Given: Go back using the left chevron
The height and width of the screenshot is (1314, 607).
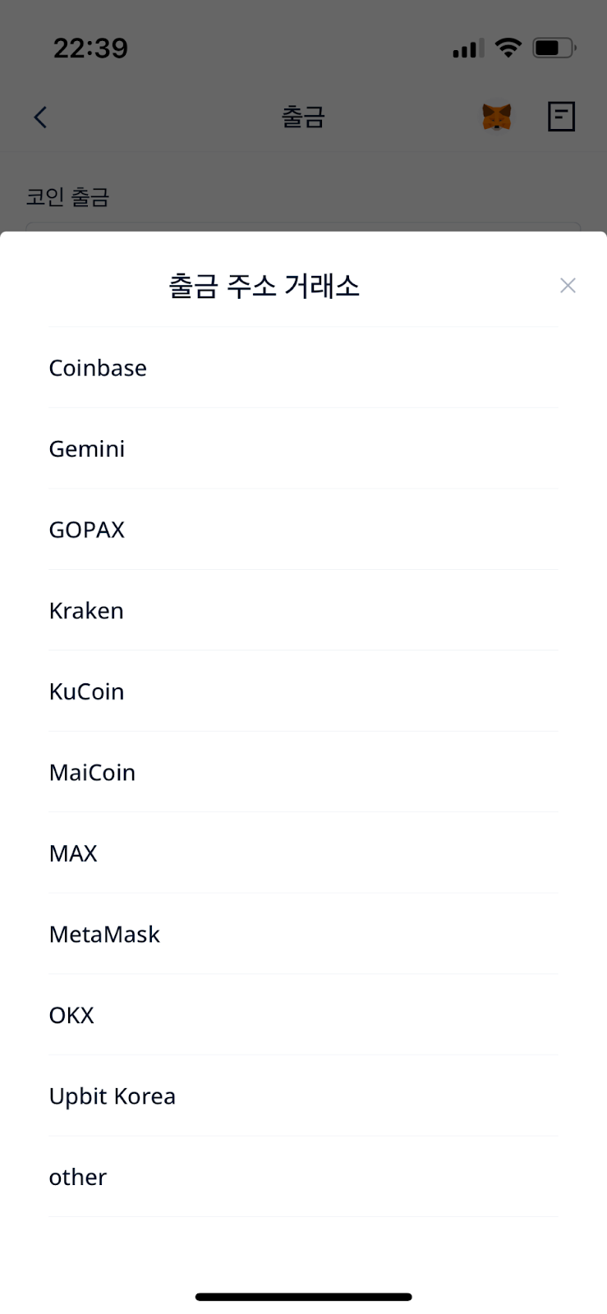Looking at the screenshot, I should 40,117.
